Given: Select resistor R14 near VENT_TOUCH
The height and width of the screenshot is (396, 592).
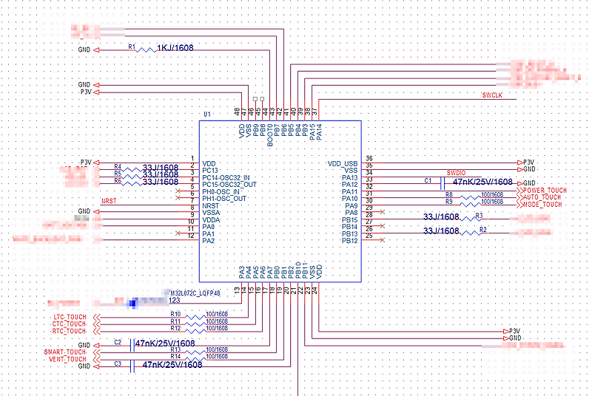Looking at the screenshot, I should coord(195,360).
